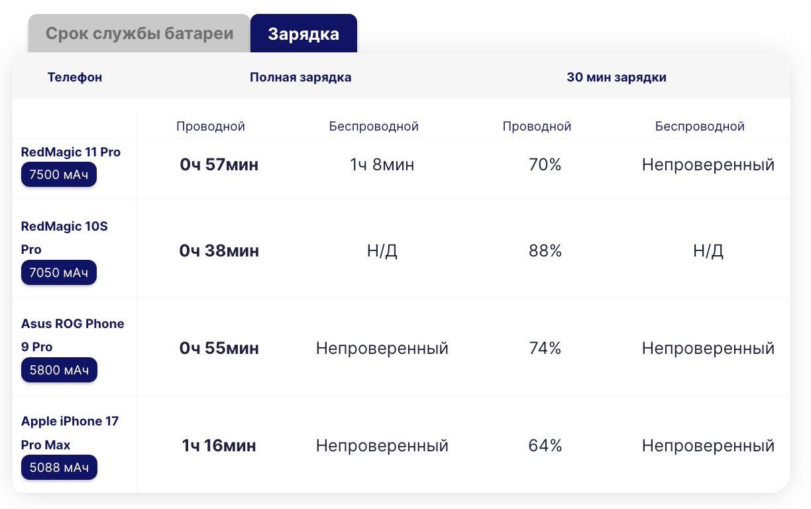Viewport: 811px width, 509px height.
Task: Click the 0ч 55мин wired charge time
Action: pos(219,349)
